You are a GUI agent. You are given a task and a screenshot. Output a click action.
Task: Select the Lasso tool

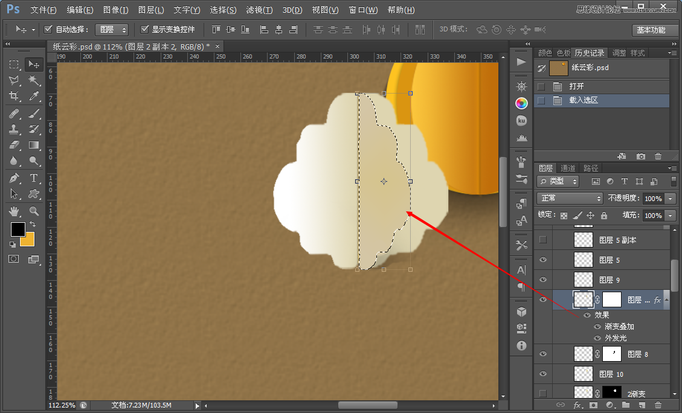pyautogui.click(x=14, y=80)
